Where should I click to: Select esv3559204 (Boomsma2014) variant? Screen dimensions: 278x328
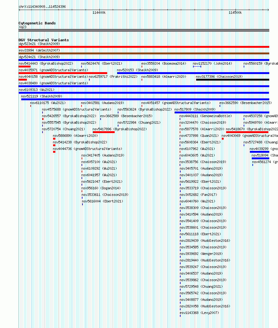(x=164, y=63)
